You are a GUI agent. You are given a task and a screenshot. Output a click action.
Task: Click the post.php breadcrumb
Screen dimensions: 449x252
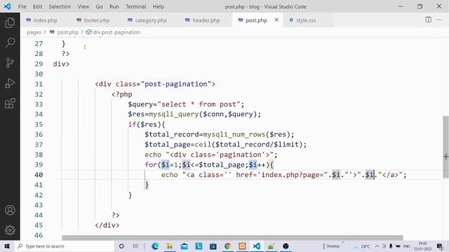[67, 32]
